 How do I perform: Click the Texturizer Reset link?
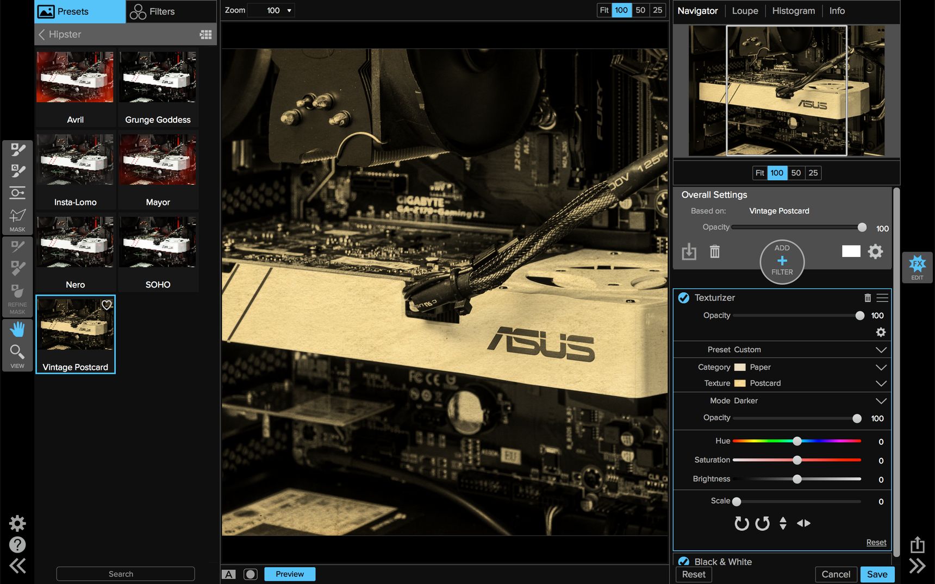click(x=876, y=542)
